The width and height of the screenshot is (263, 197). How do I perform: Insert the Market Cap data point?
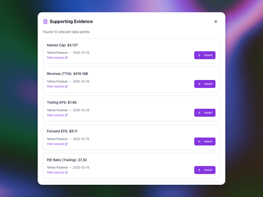[x=205, y=55]
